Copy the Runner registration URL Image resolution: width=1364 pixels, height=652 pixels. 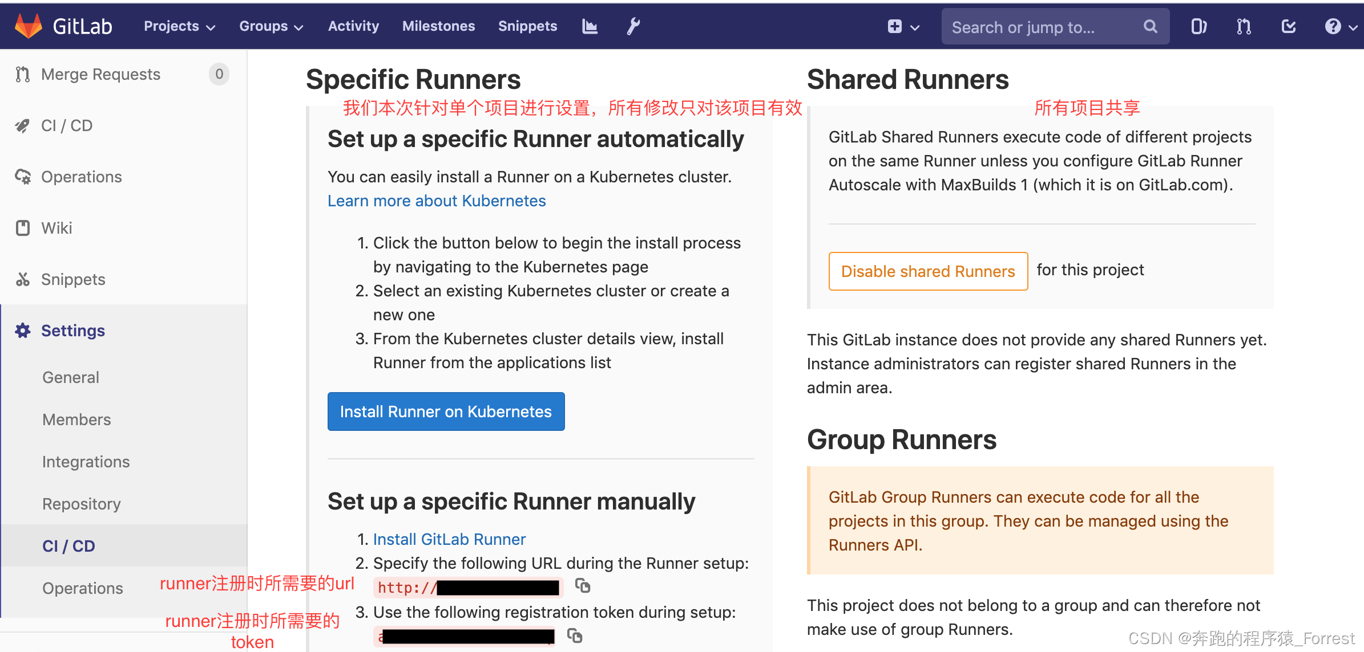(x=583, y=586)
